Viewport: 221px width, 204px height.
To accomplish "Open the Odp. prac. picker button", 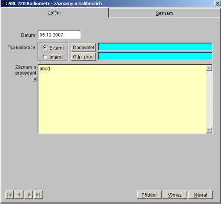I will click(83, 57).
